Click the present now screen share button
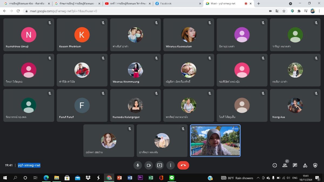324x182 pixels. [160, 165]
